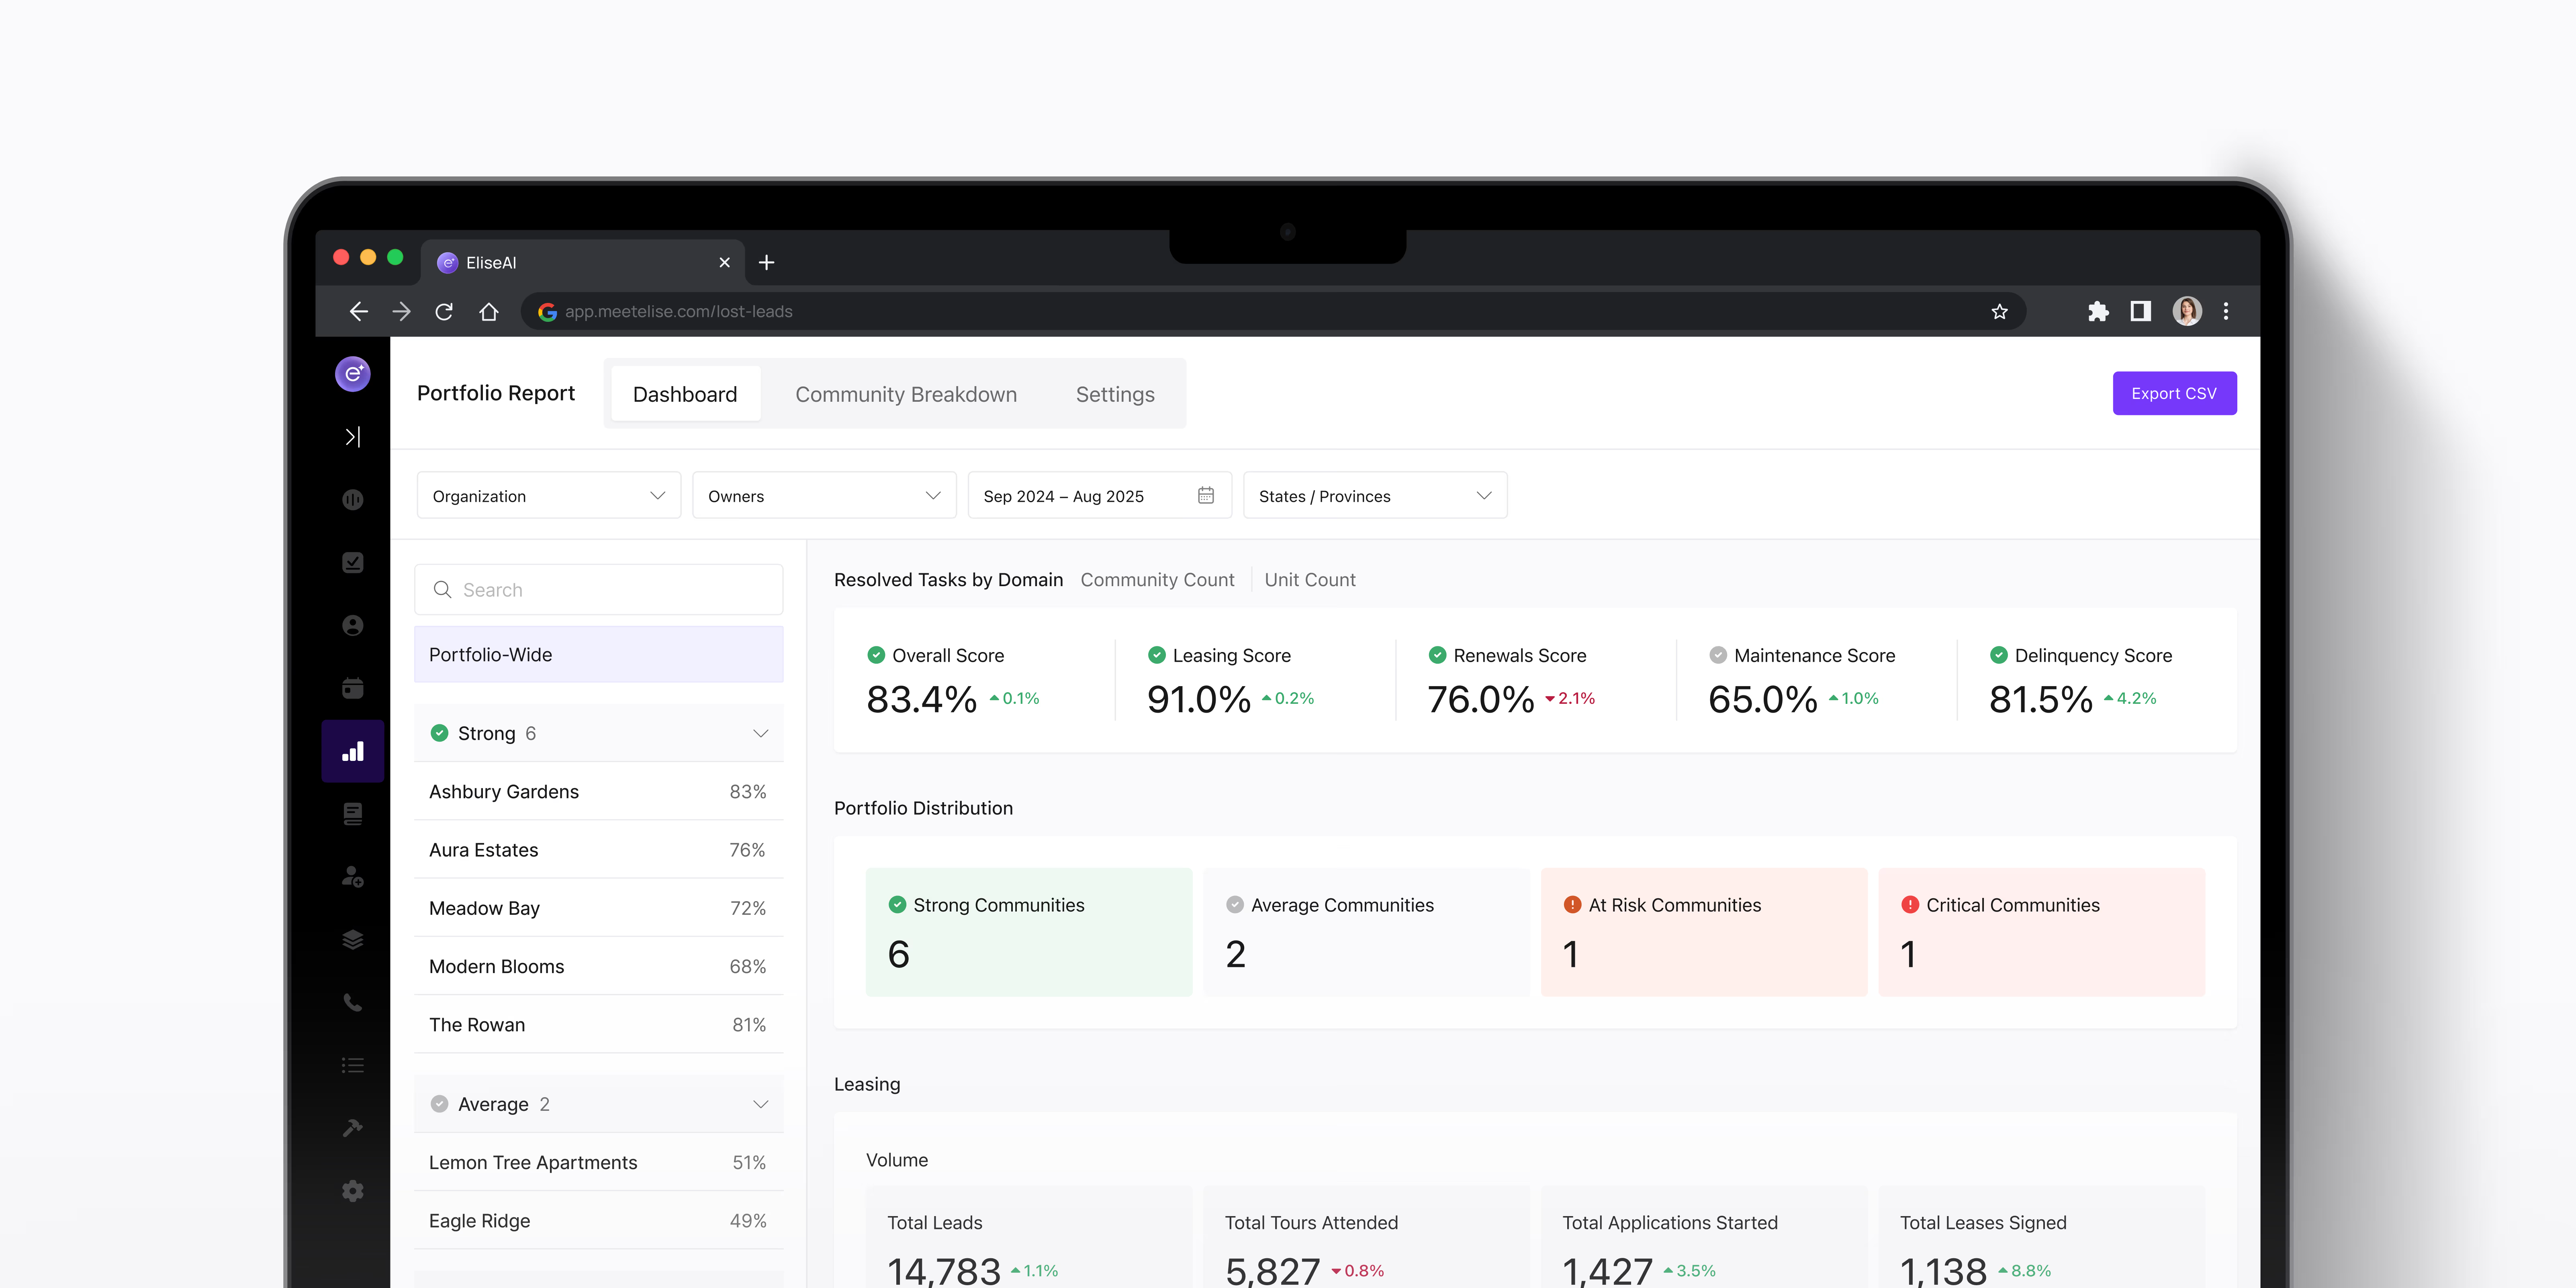Click the At Risk Communities card
The image size is (2576, 1288).
(x=1703, y=932)
